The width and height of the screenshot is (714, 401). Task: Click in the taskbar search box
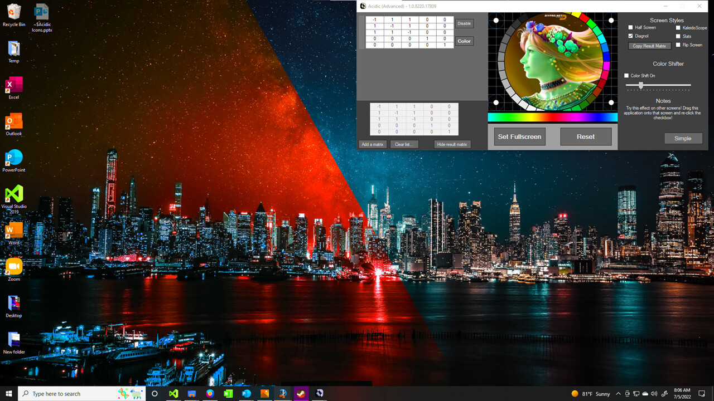[67, 394]
